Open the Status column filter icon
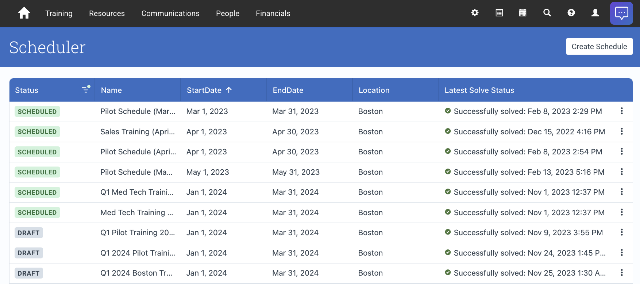This screenshot has height=284, width=640. [x=86, y=89]
